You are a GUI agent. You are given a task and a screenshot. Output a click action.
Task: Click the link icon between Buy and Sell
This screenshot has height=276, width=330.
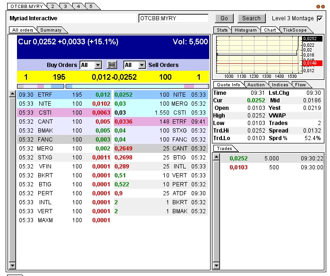[x=112, y=65]
